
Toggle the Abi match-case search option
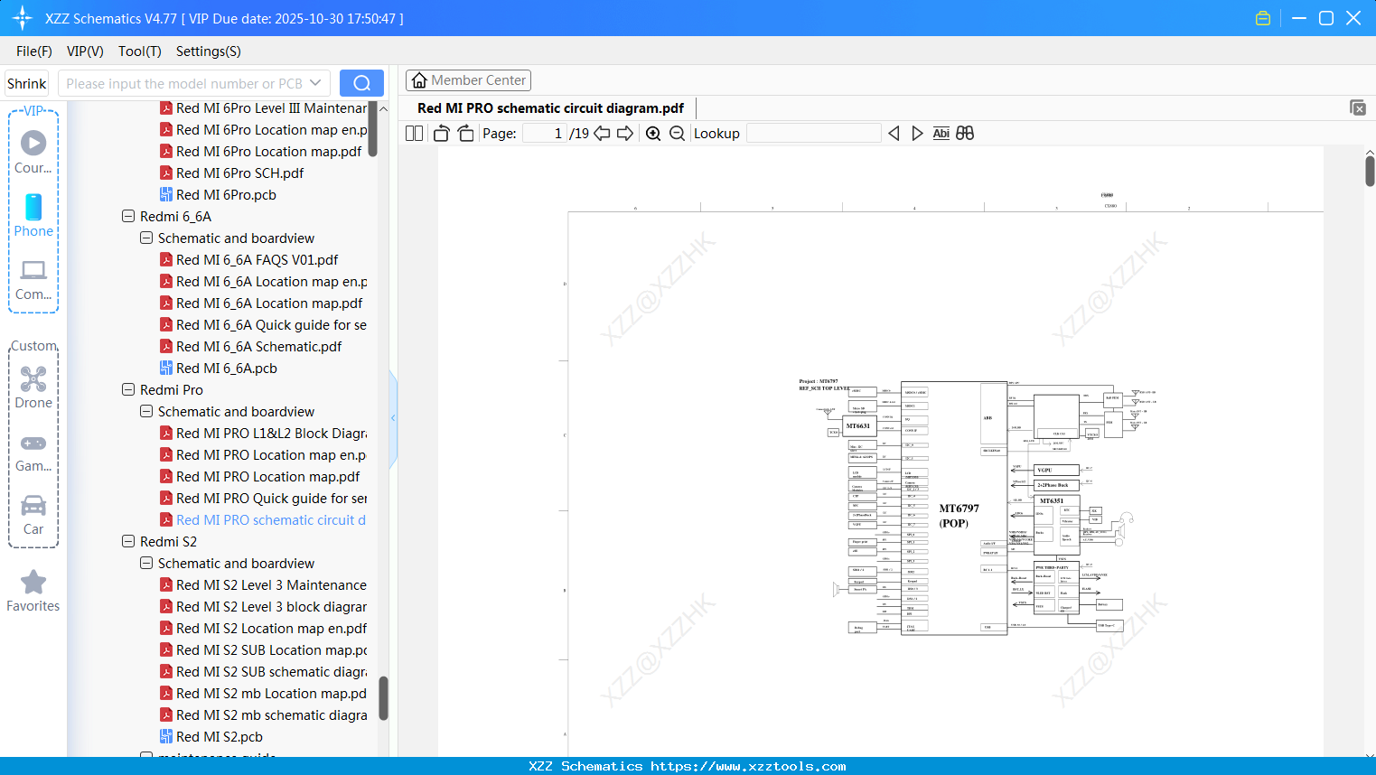point(941,133)
